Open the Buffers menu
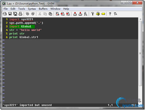 point(43,9)
